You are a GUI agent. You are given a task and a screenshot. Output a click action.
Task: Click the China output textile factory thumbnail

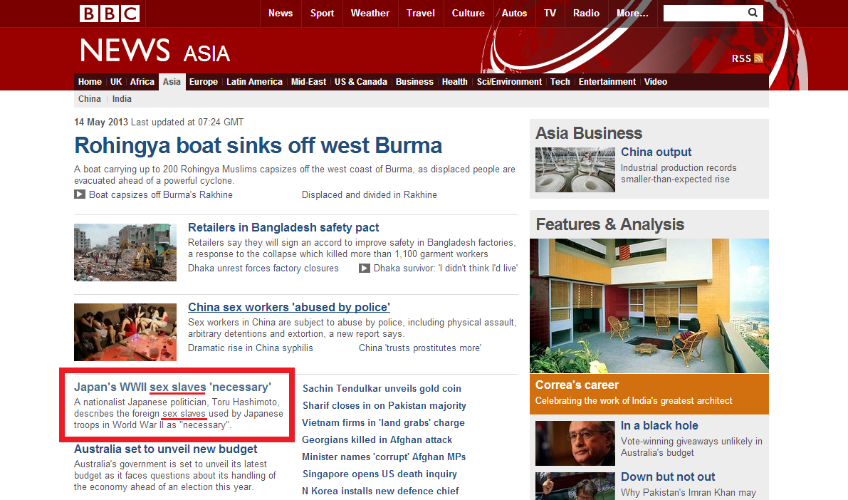575,170
